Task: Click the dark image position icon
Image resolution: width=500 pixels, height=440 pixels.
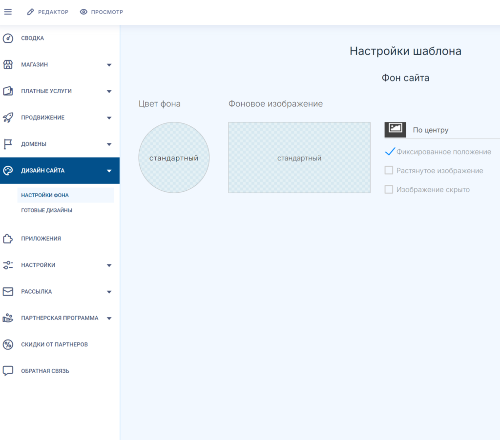Action: (395, 129)
